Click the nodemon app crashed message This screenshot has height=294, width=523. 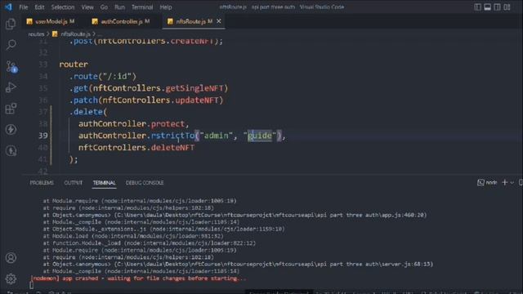point(138,278)
